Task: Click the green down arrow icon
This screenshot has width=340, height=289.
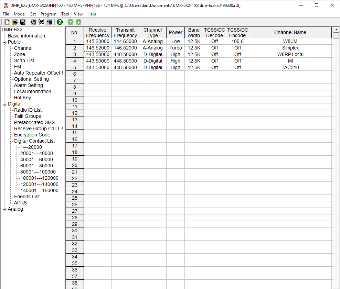Action: tap(78, 22)
